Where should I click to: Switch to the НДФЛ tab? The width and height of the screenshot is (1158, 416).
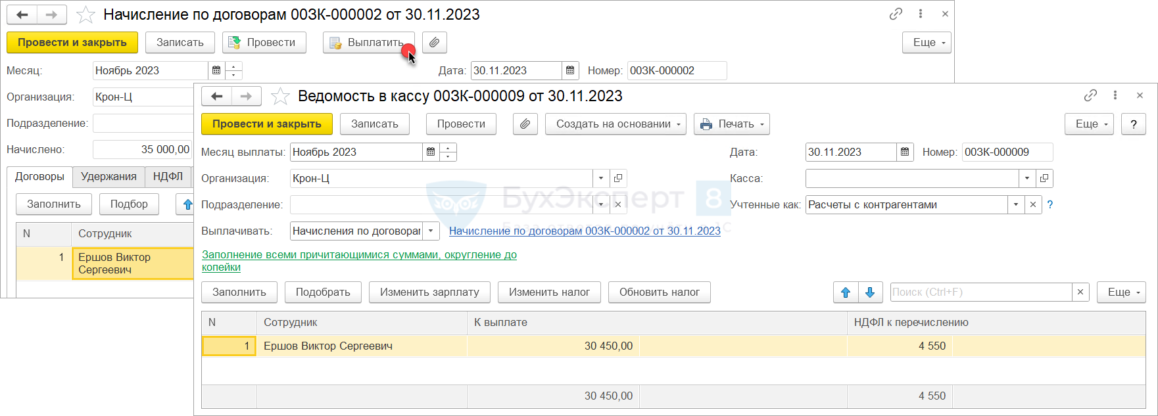[x=168, y=177]
